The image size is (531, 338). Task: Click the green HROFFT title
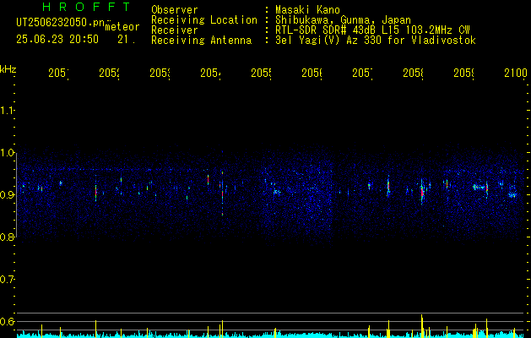click(87, 7)
